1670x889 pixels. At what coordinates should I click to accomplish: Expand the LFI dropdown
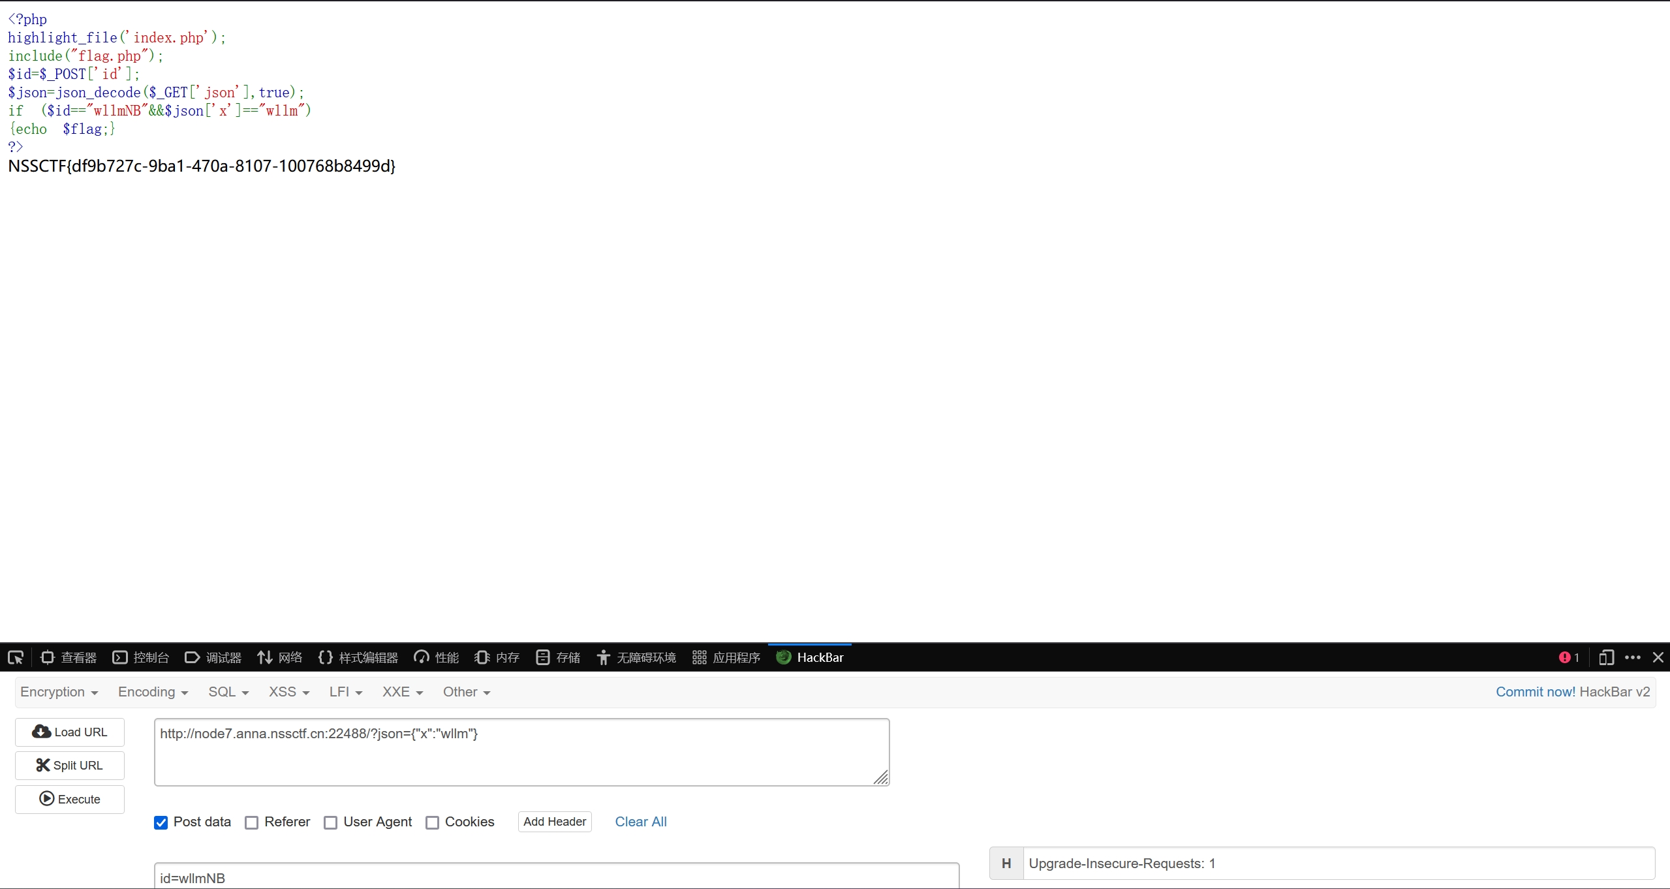[x=346, y=692]
